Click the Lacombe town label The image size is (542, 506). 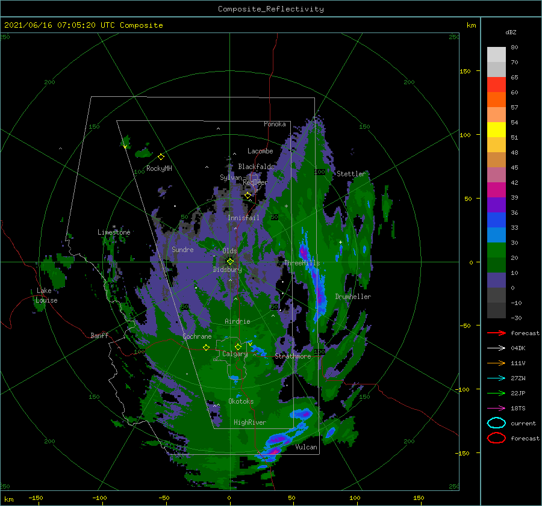(260, 151)
